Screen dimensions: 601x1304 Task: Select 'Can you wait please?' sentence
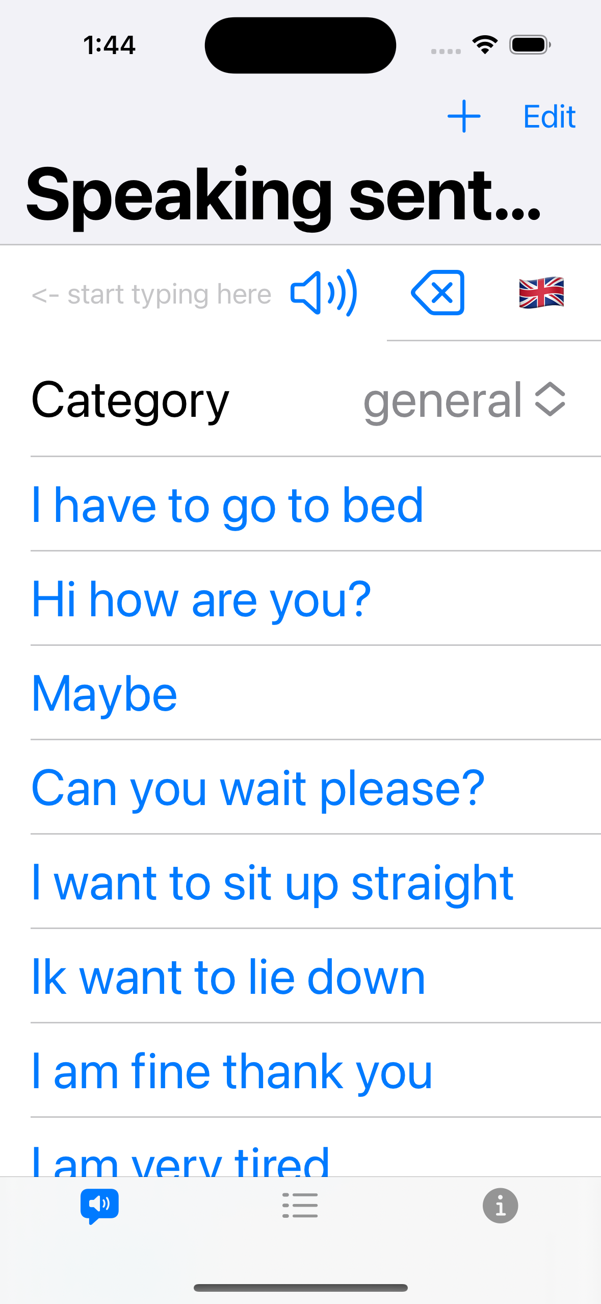(258, 788)
